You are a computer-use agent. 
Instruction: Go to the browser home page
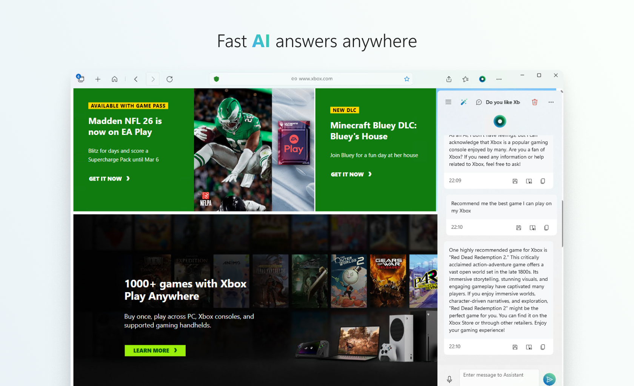point(115,79)
